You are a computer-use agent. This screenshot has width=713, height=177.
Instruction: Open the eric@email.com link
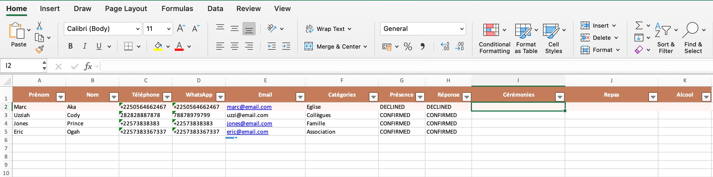(247, 132)
